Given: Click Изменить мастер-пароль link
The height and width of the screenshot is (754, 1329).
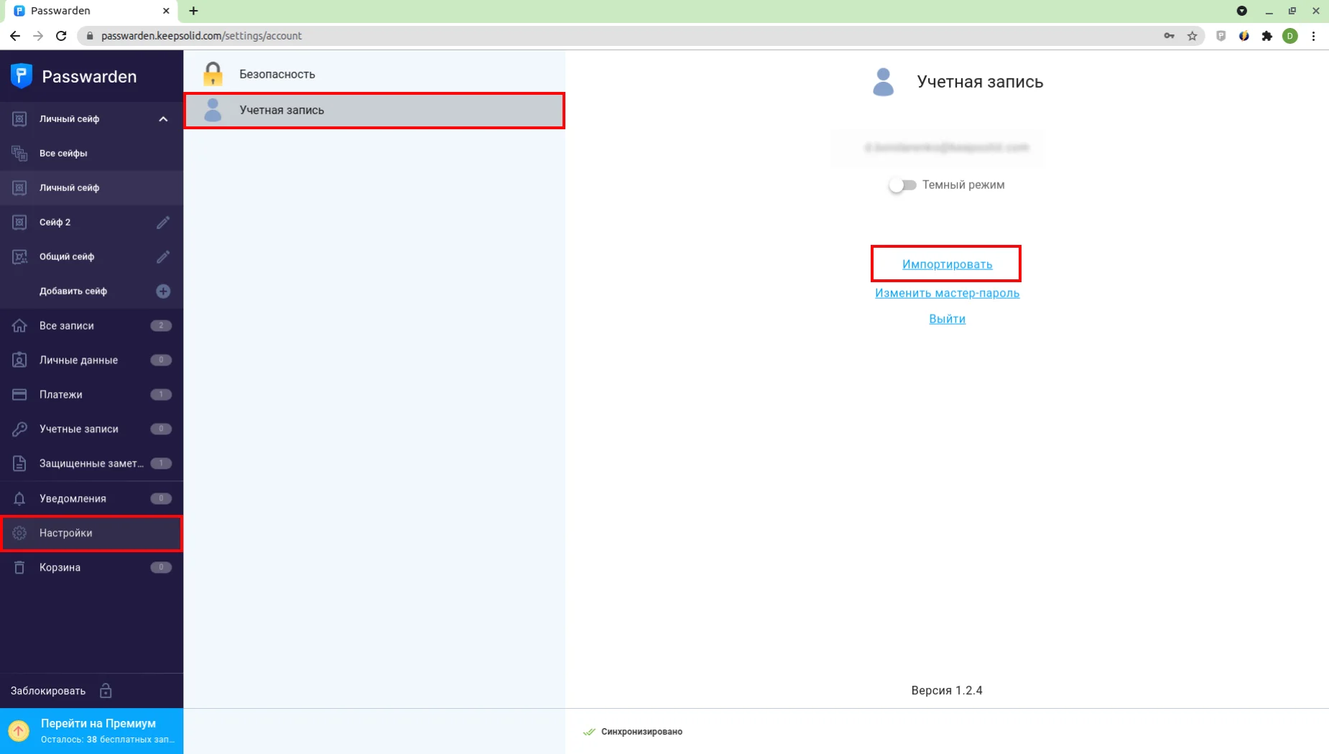Looking at the screenshot, I should (x=947, y=293).
